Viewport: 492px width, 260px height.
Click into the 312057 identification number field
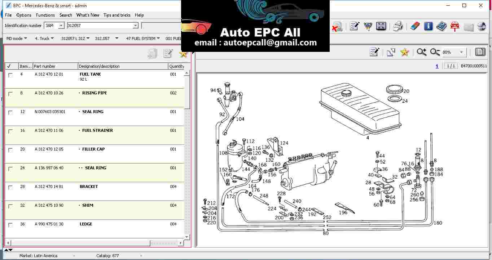[x=100, y=26]
